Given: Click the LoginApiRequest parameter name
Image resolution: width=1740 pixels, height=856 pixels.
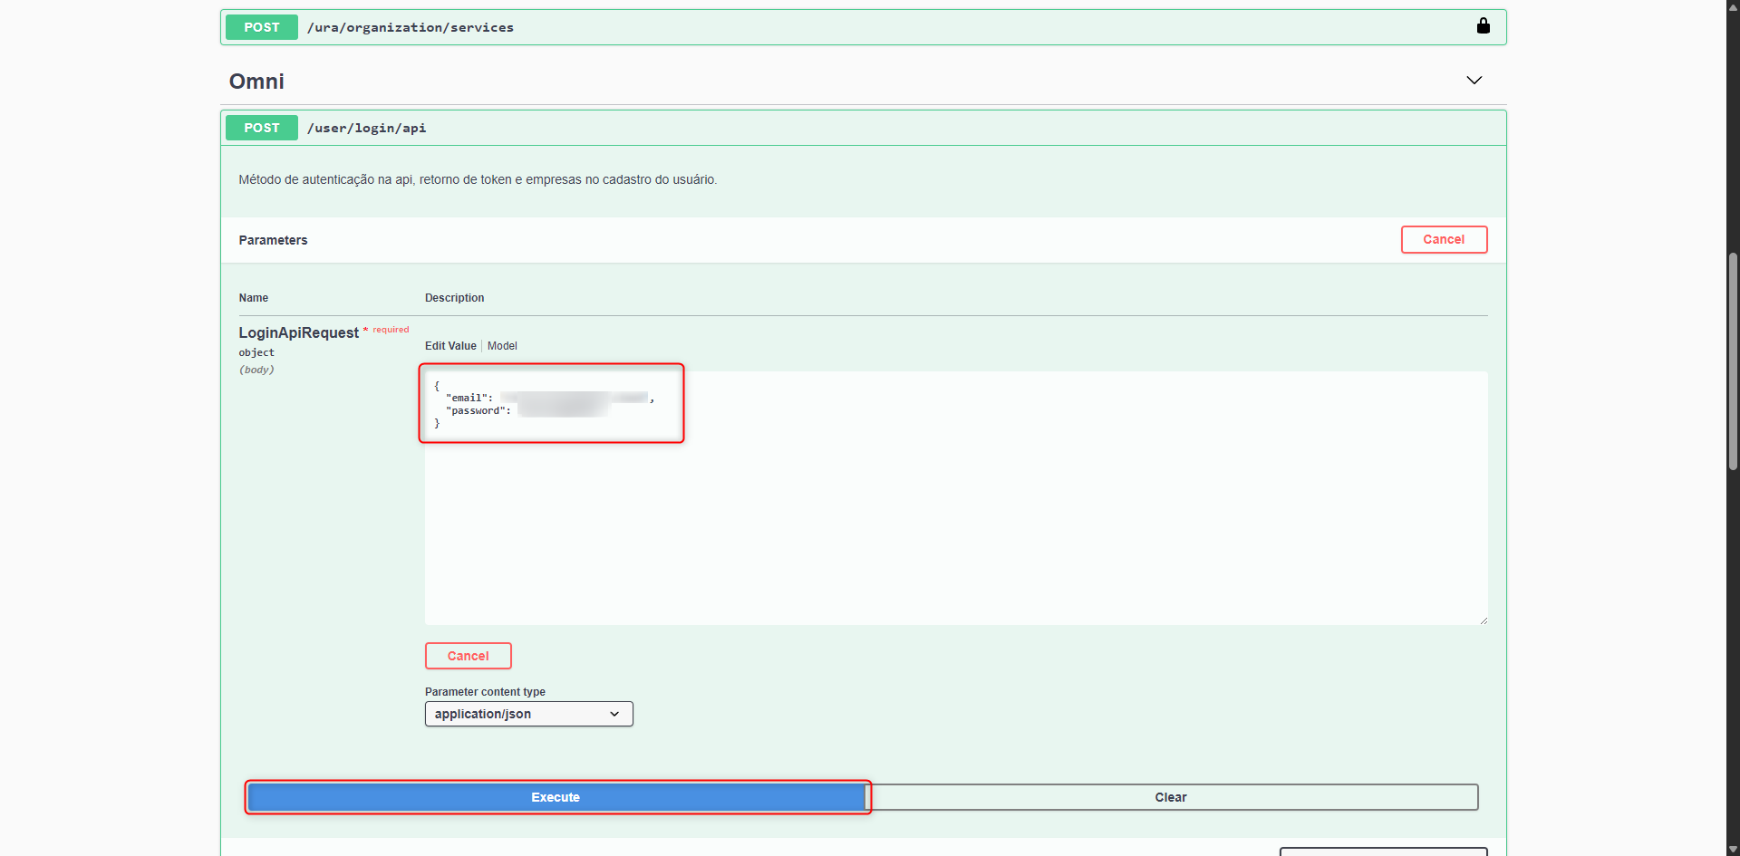Looking at the screenshot, I should pyautogui.click(x=298, y=333).
